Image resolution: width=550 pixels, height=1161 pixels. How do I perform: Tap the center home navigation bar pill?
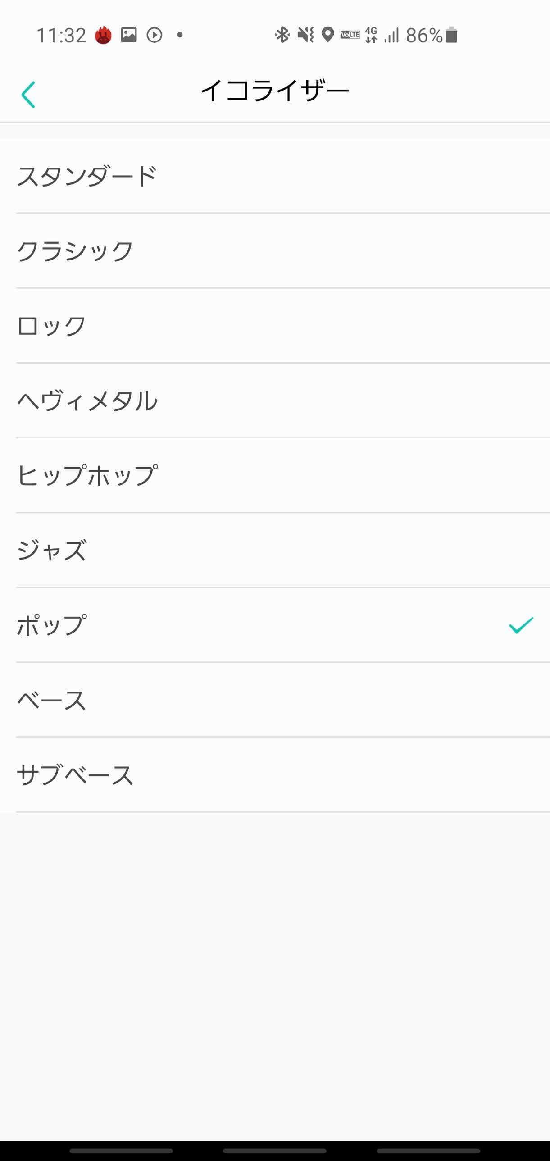click(x=275, y=1151)
